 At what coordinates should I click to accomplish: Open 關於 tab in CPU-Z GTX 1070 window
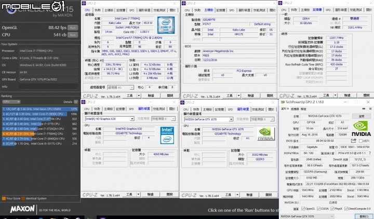point(271,109)
